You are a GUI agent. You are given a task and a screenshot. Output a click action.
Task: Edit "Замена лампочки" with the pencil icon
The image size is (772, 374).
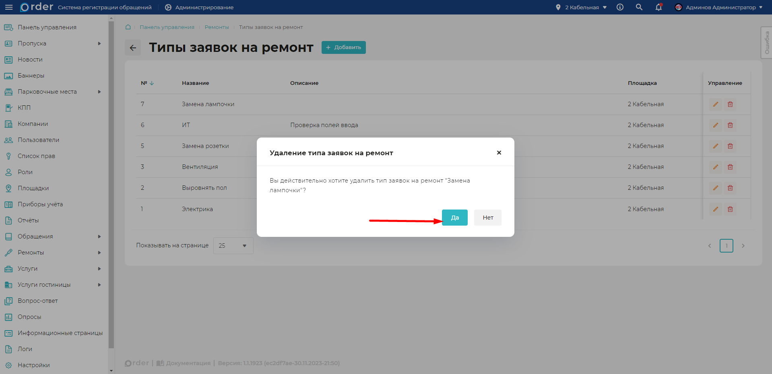point(715,104)
